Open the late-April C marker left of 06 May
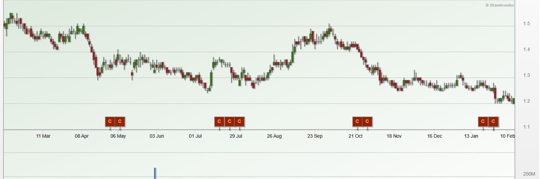 110,121
